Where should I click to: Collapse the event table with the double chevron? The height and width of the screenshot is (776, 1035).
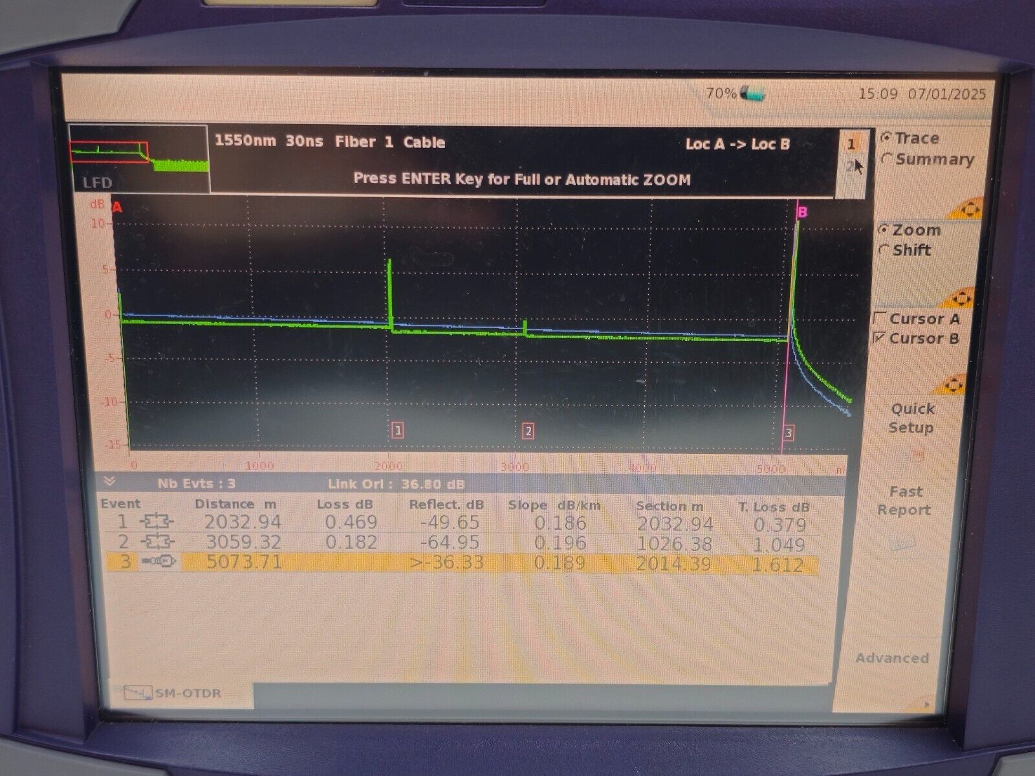[x=109, y=482]
